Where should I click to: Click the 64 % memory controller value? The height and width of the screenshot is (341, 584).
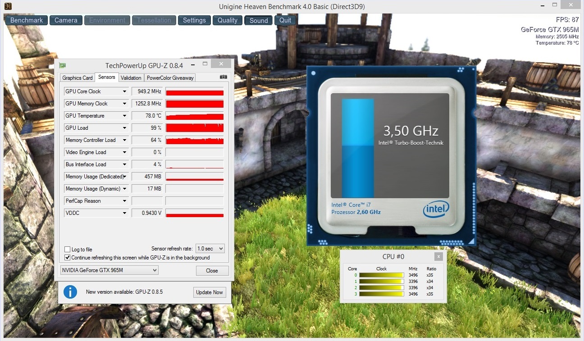click(147, 140)
